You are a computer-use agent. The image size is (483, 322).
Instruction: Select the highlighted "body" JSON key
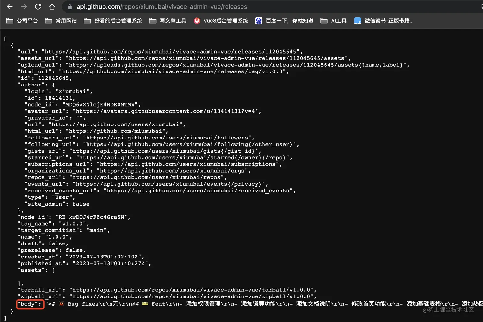tap(30, 304)
